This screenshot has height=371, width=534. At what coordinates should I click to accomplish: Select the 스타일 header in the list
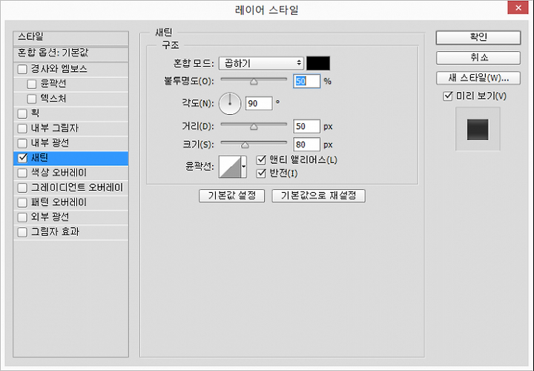pos(71,38)
